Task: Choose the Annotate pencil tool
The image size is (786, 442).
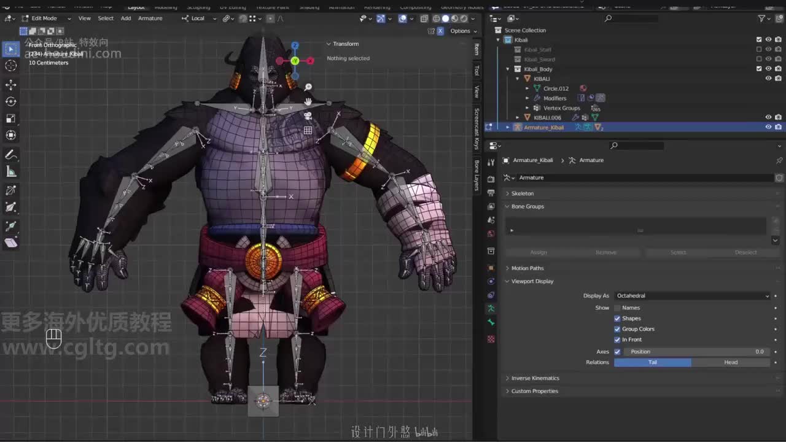Action: 10,155
